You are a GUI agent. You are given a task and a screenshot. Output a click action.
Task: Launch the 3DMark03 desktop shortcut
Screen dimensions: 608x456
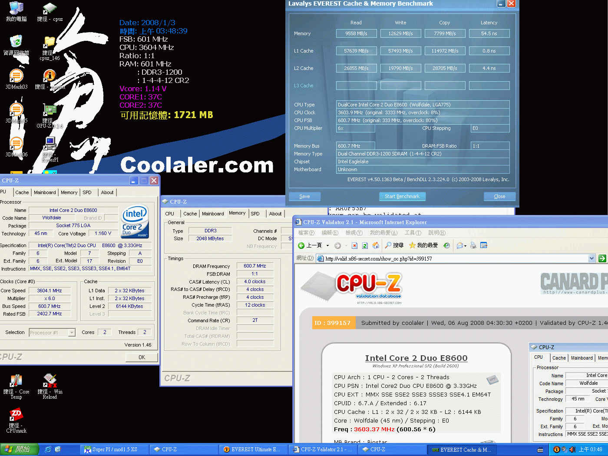pos(16,79)
